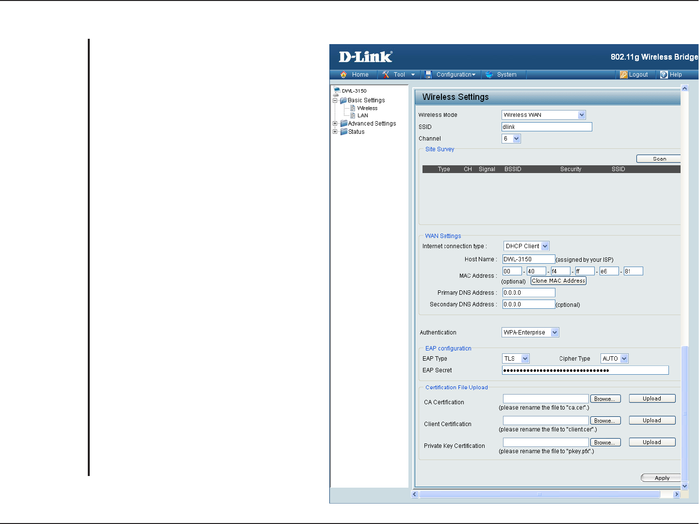
Task: Click the vertical scrollbar thumb
Action: tap(685, 413)
